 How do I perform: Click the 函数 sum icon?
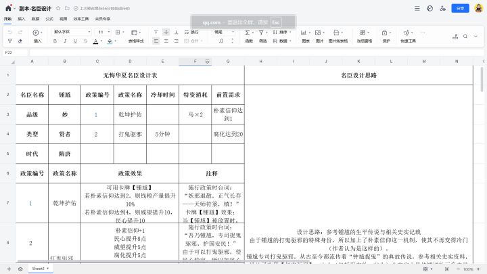point(248,32)
